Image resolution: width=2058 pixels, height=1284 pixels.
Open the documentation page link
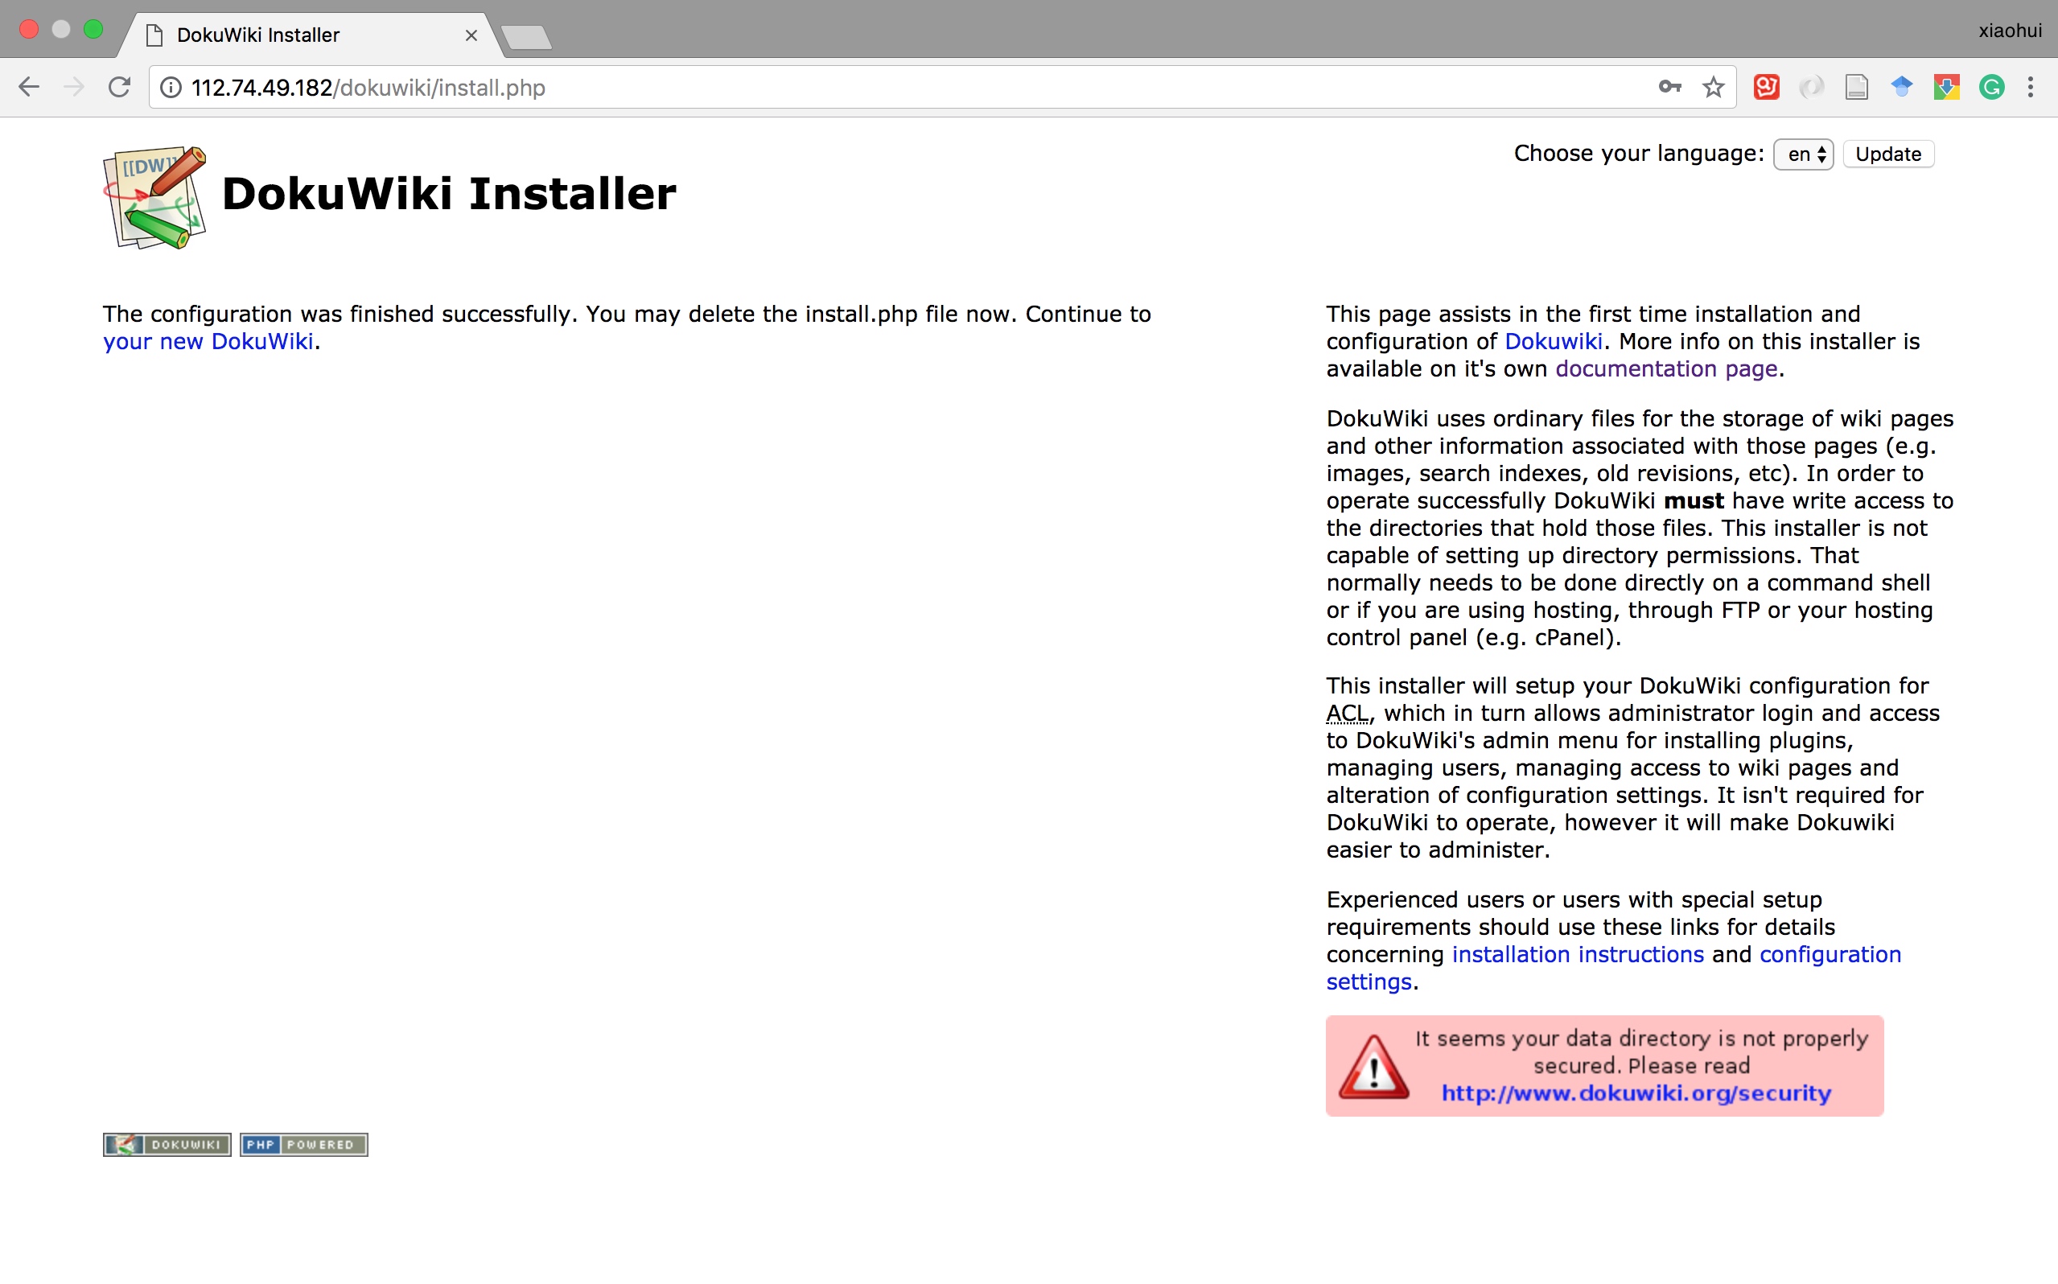[x=1667, y=368]
